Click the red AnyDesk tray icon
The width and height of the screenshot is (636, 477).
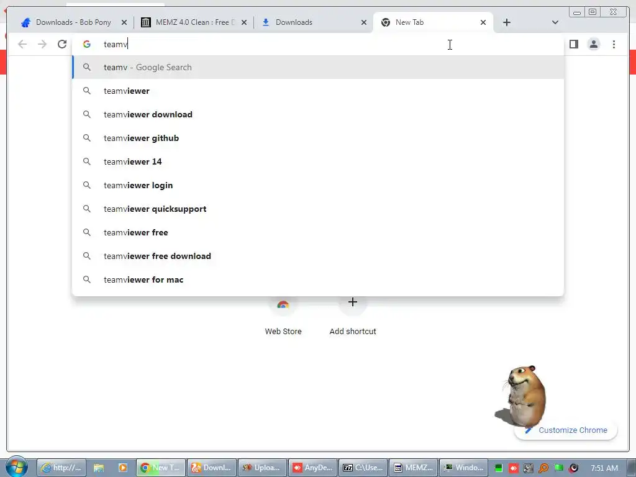tap(514, 468)
